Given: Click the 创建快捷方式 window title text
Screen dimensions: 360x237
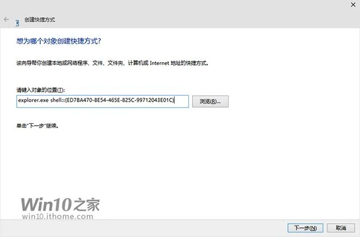Looking at the screenshot, I should point(40,20).
